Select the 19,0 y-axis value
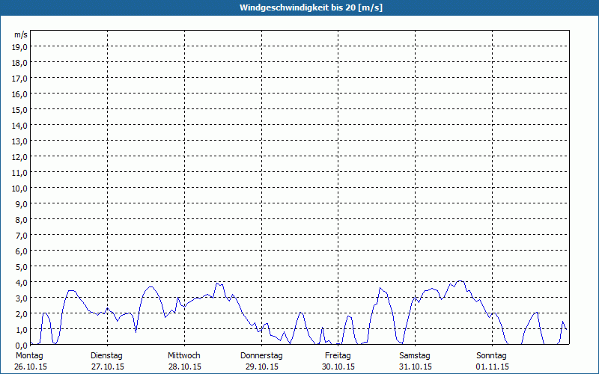The height and width of the screenshot is (374, 599). pos(19,47)
